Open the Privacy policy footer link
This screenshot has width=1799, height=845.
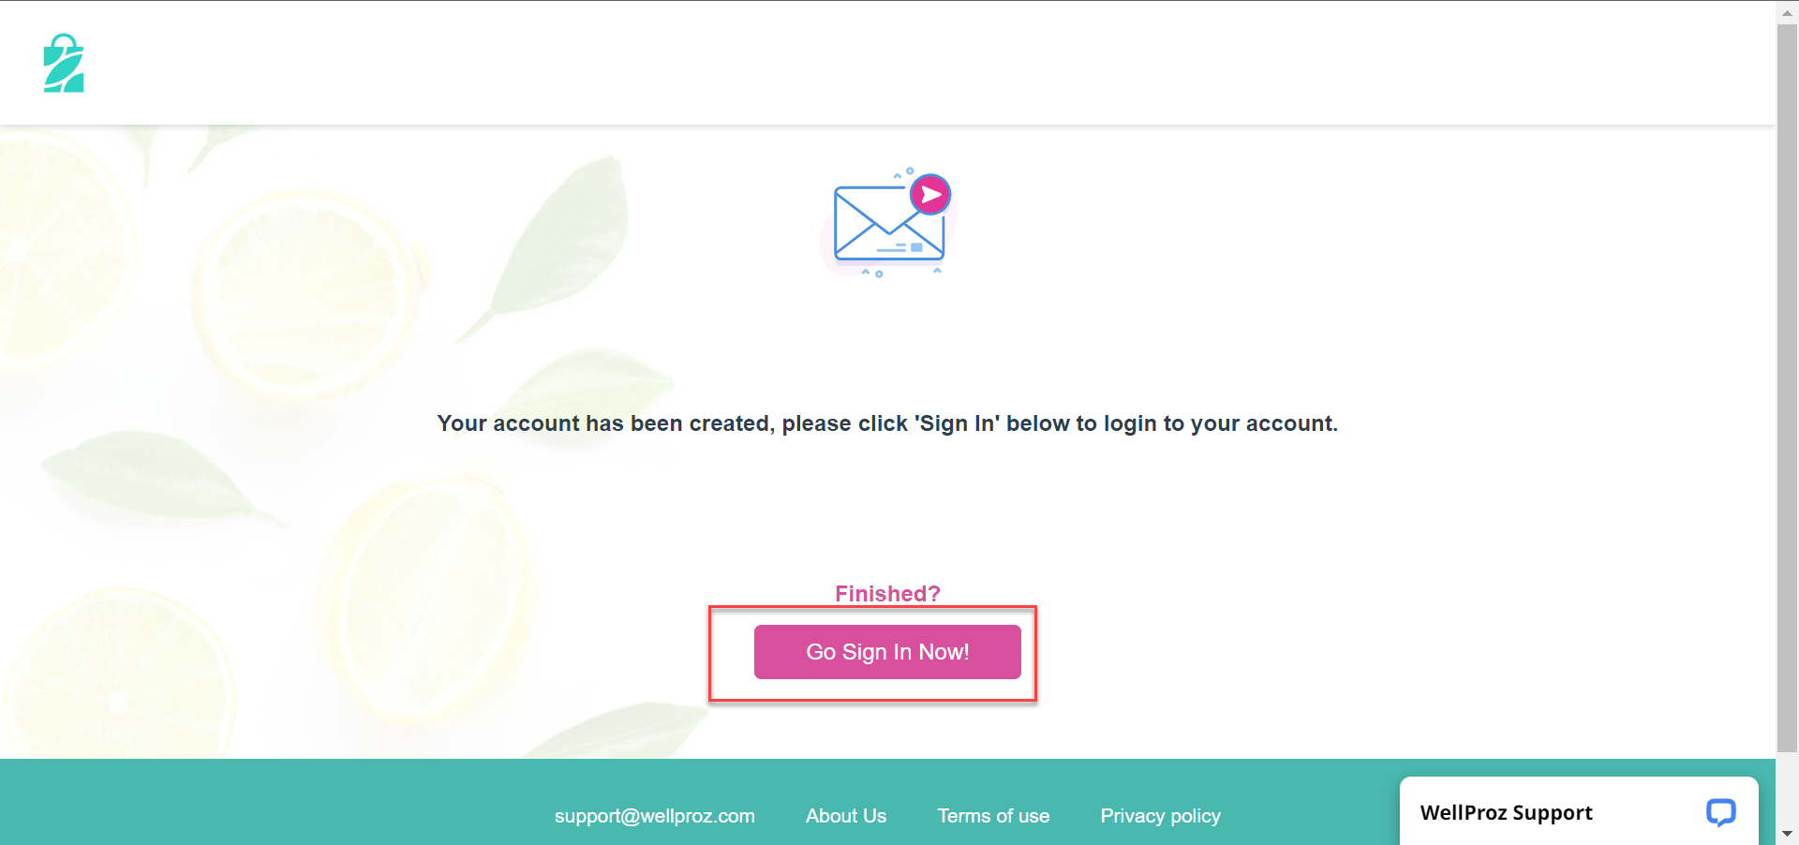click(1160, 816)
